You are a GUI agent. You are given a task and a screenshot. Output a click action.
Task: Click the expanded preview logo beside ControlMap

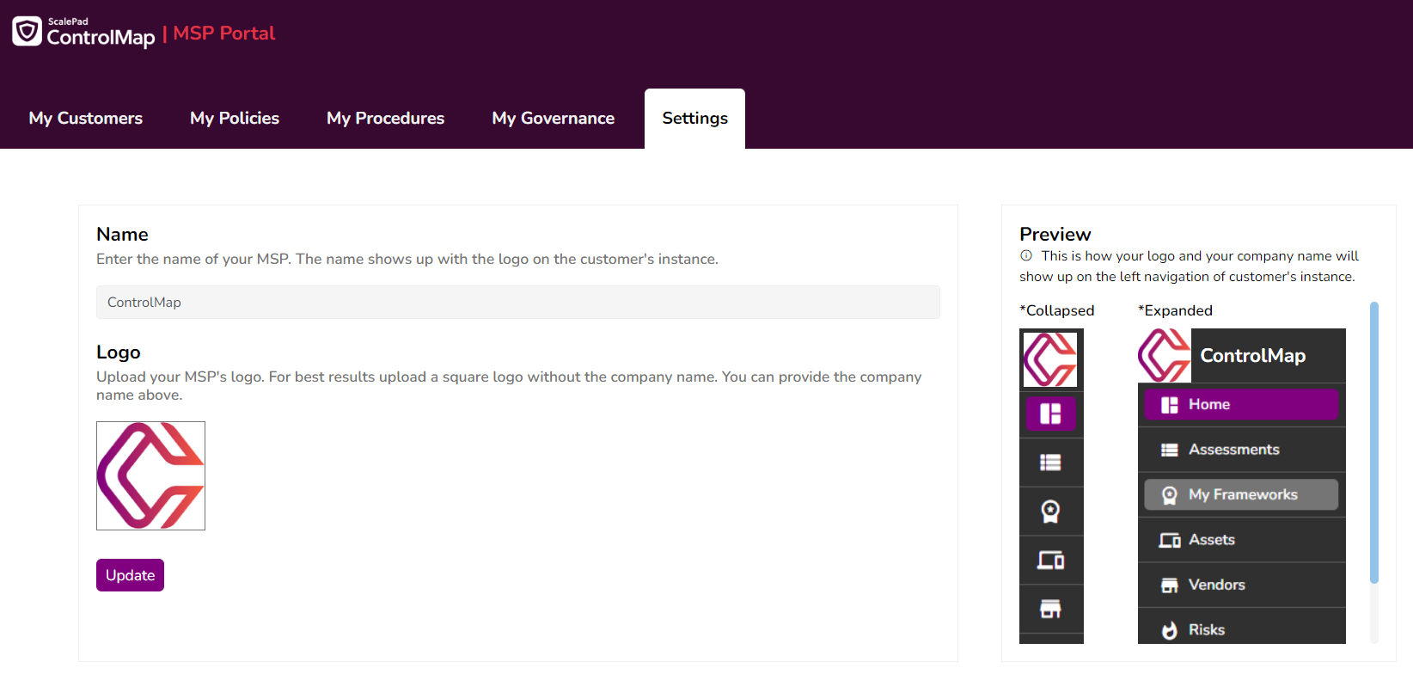(x=1165, y=355)
